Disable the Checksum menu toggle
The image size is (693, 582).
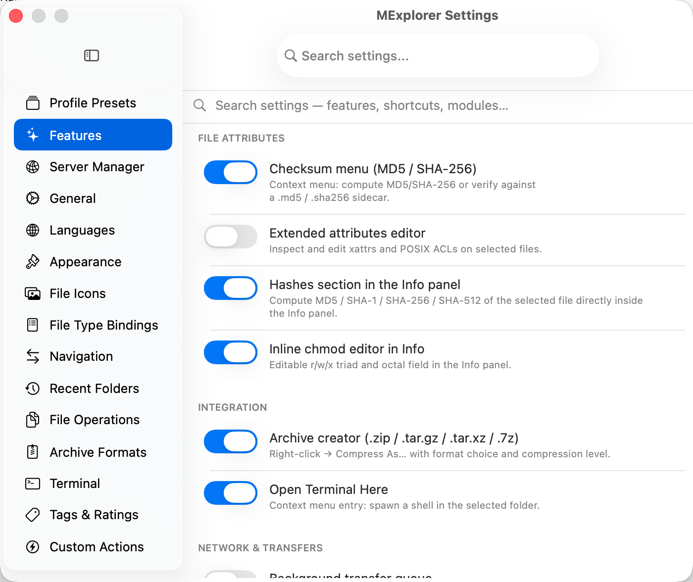pos(231,172)
